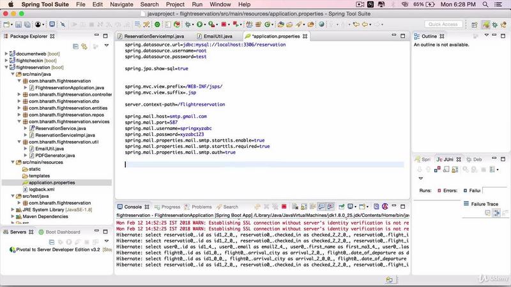Click the Spotlight search icon in menu bar
This screenshot has height=287, width=511.
485,4
